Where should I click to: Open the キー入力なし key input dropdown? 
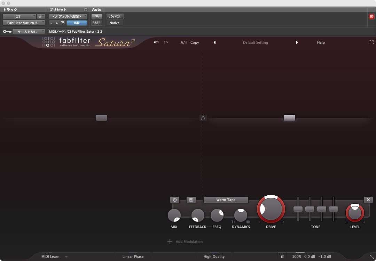29,32
